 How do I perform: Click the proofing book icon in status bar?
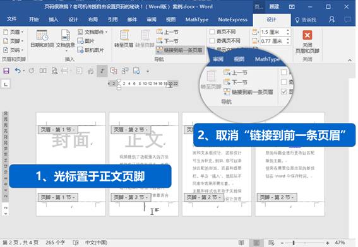coord(76,243)
